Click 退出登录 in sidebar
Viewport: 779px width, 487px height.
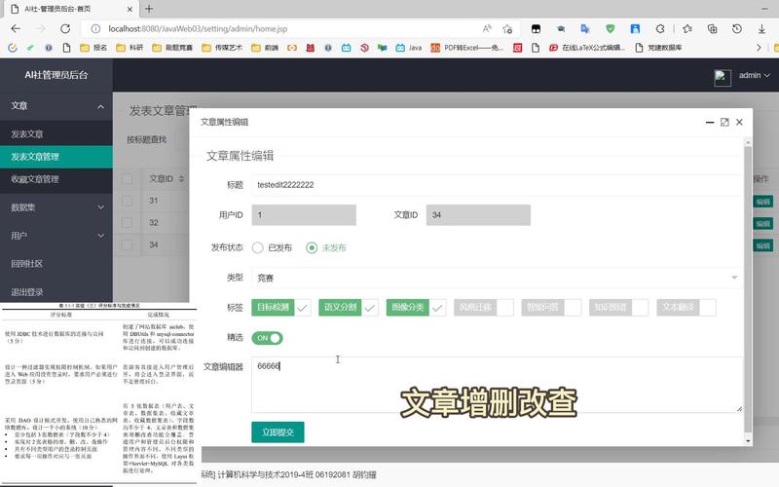click(x=56, y=292)
